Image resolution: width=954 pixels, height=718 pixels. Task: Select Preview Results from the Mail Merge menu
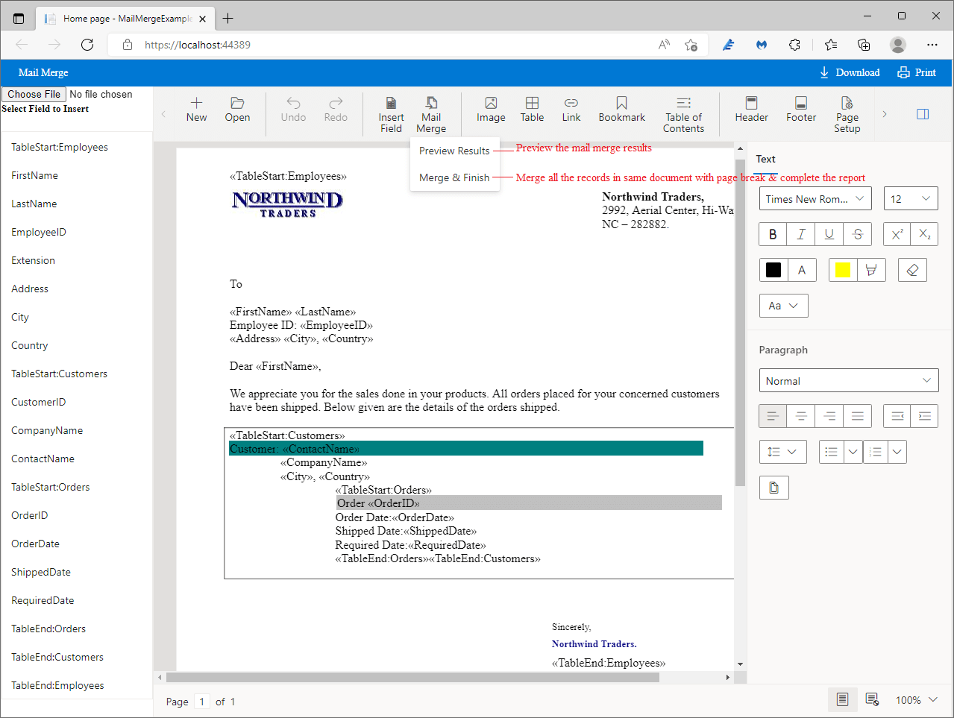454,150
